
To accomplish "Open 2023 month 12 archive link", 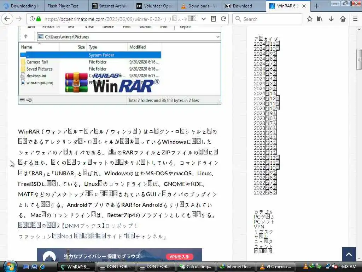I will coord(267,98).
